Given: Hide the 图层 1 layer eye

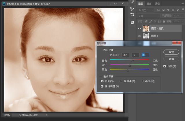Looking at the screenshot, I should (x=139, y=36).
